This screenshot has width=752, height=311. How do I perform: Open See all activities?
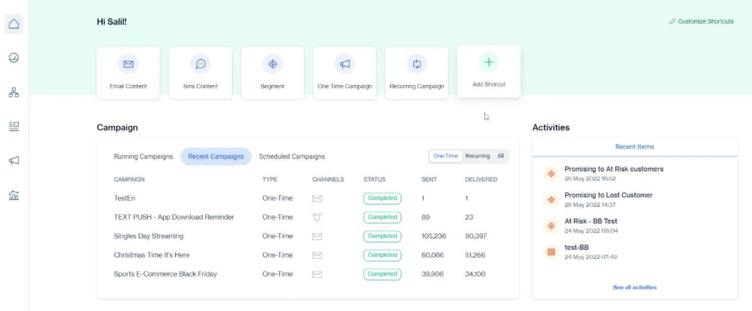634,287
